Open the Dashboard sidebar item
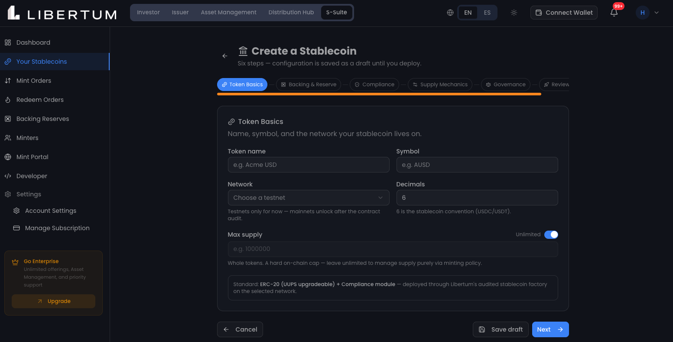Image resolution: width=673 pixels, height=342 pixels. [55, 42]
